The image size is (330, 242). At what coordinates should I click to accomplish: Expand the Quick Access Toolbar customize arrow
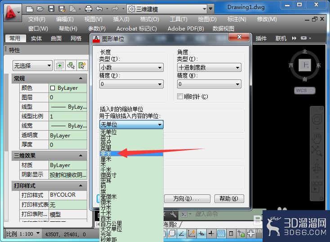[x=210, y=9]
